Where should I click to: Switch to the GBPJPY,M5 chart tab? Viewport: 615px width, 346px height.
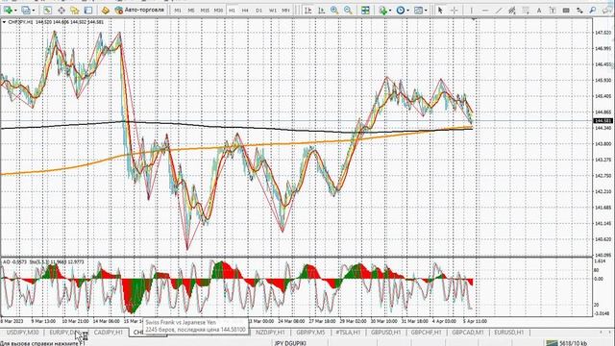tap(310, 333)
